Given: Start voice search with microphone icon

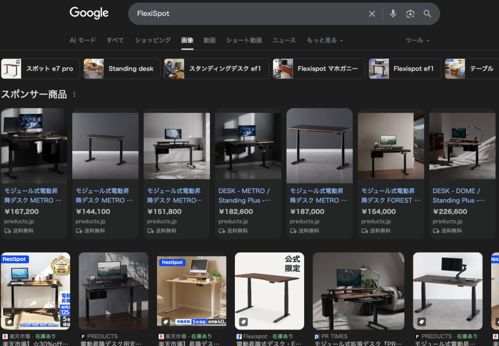Looking at the screenshot, I should click(x=393, y=14).
